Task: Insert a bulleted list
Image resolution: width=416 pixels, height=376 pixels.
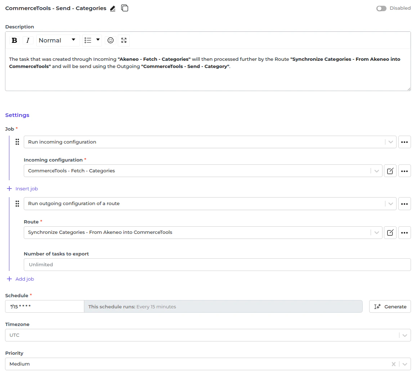Action: 88,40
